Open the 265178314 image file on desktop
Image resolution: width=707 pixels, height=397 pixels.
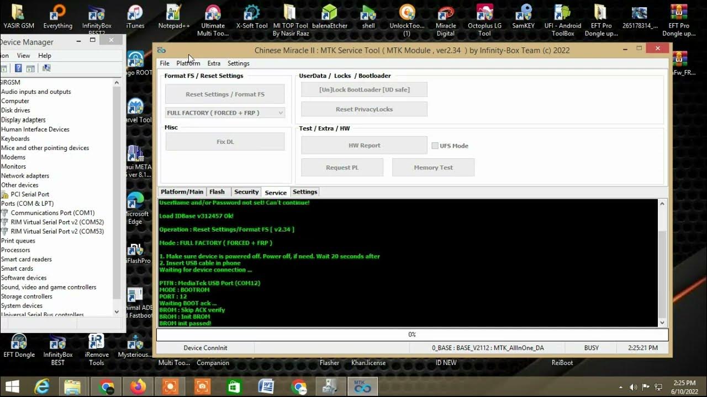(640, 17)
